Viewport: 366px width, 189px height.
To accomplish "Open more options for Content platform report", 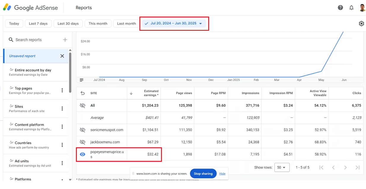I will coord(62,127).
